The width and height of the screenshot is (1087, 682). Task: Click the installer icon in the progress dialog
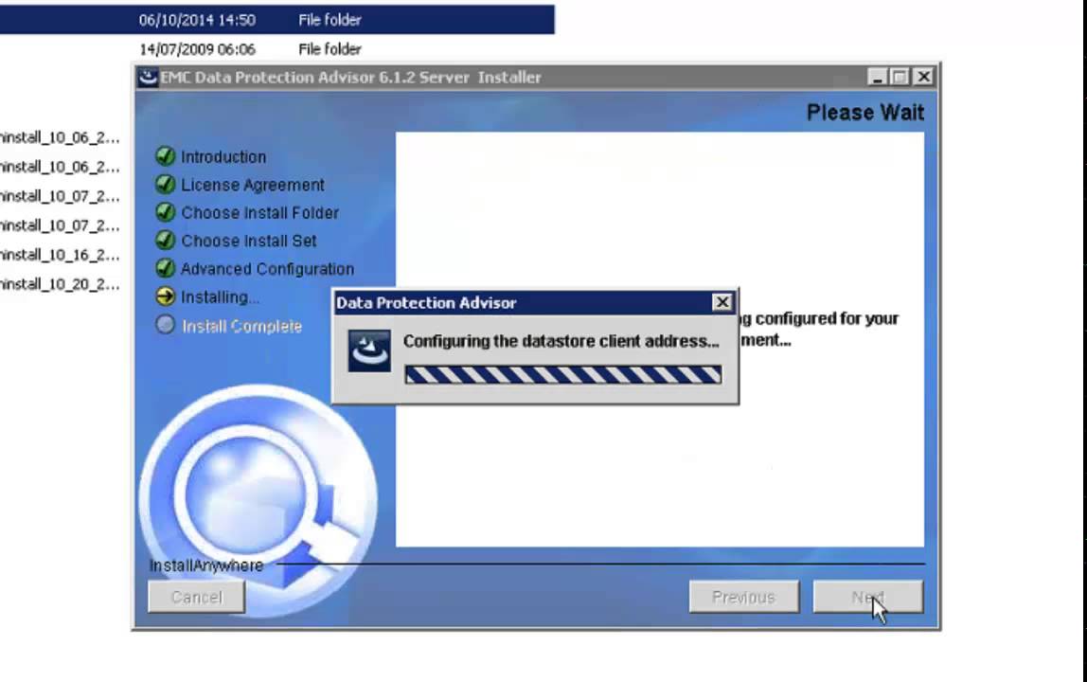tap(369, 351)
